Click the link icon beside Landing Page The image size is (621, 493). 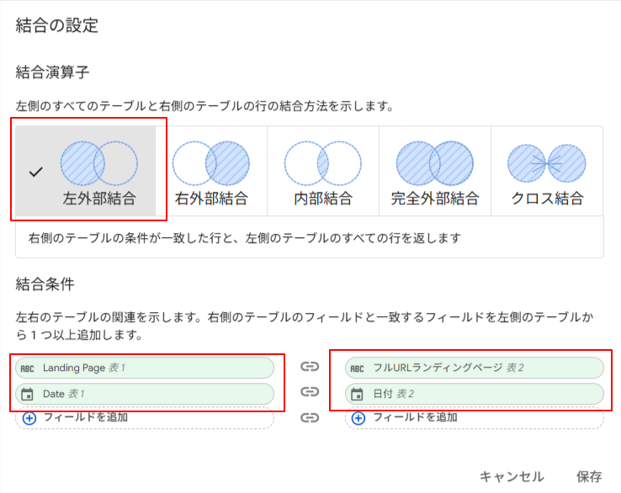[x=310, y=367]
